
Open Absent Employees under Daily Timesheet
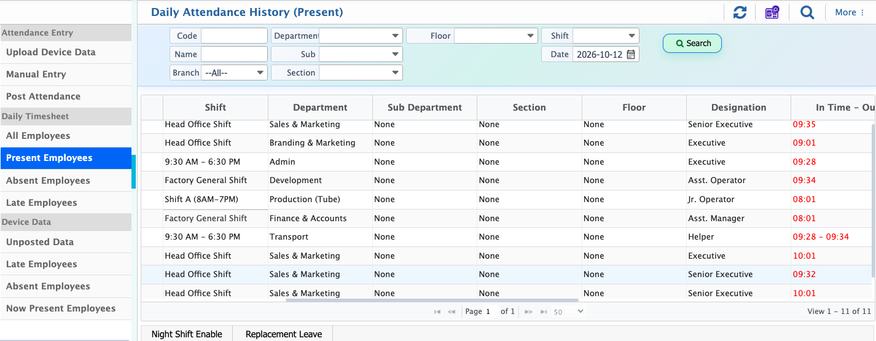(66, 181)
